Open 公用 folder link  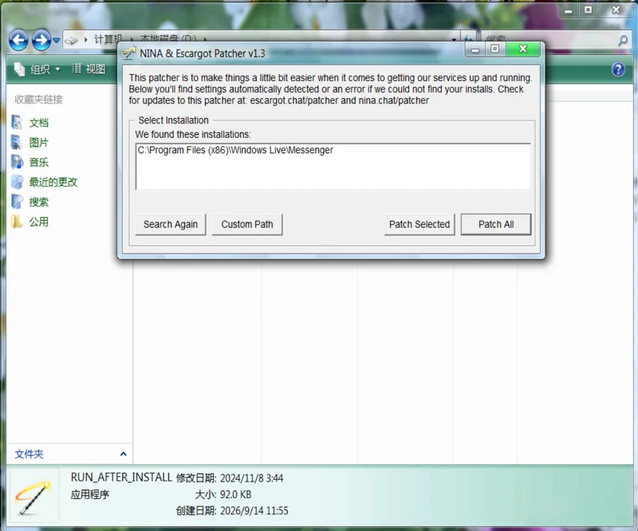38,222
